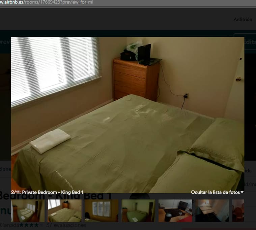Click the '37 evaluaciones' reviews text
256x230 pixels.
(x=66, y=225)
